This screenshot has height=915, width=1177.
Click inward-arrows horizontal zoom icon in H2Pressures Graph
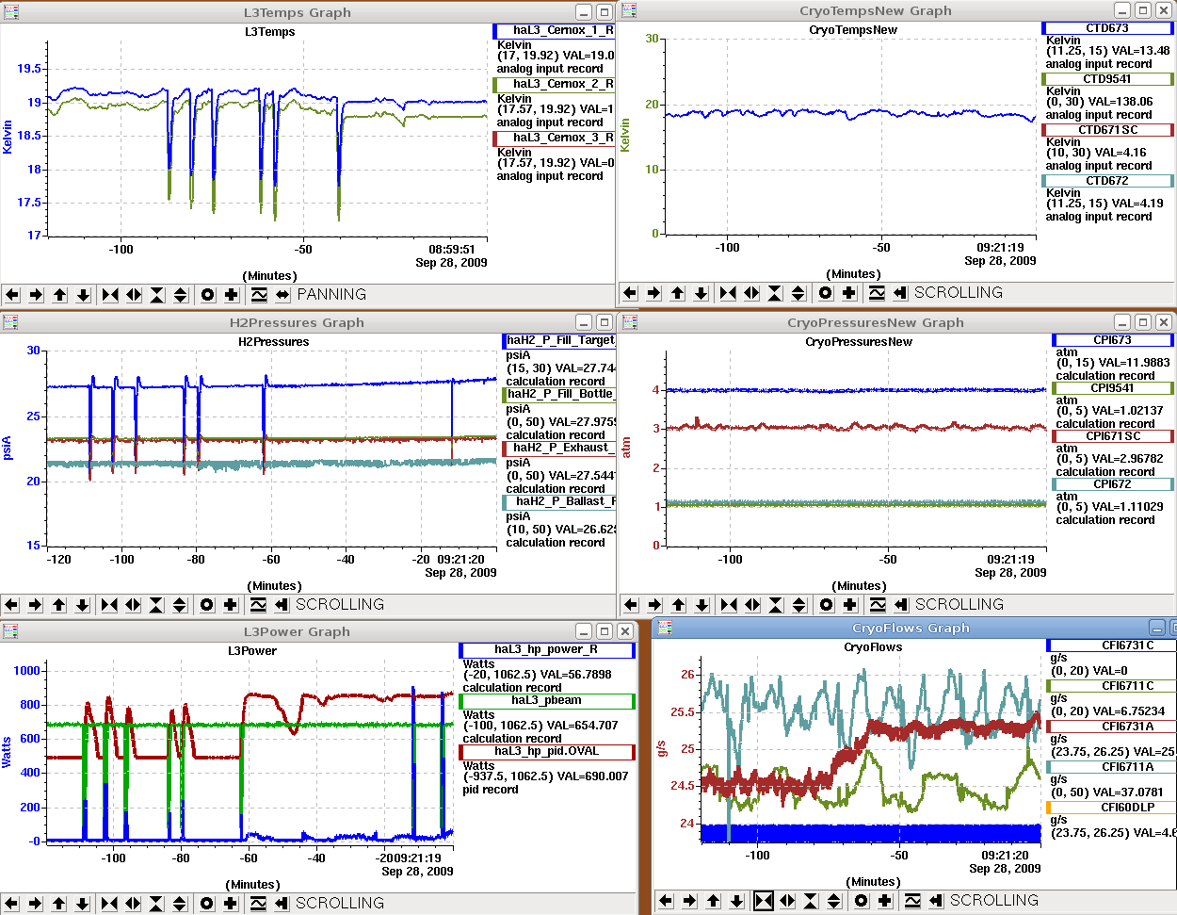click(109, 605)
